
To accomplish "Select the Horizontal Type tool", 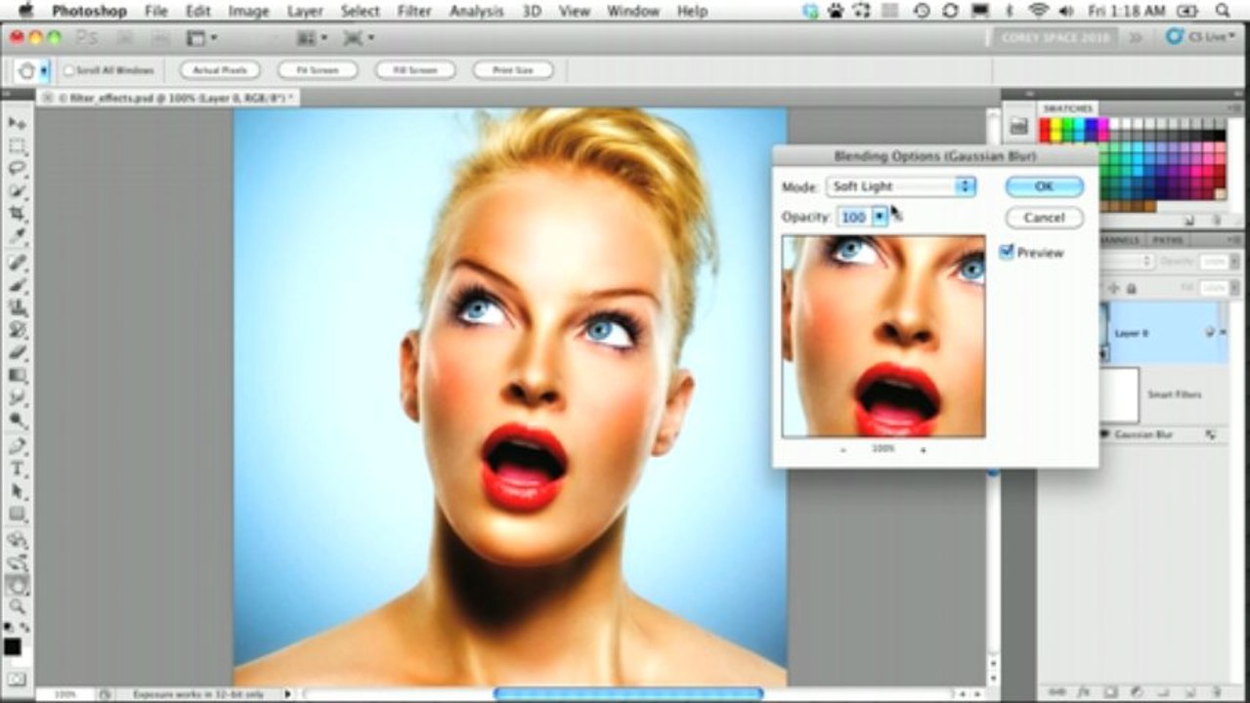I will coord(17,470).
